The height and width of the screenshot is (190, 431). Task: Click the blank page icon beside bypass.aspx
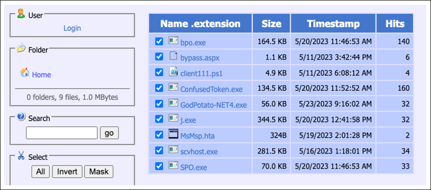(173, 56)
